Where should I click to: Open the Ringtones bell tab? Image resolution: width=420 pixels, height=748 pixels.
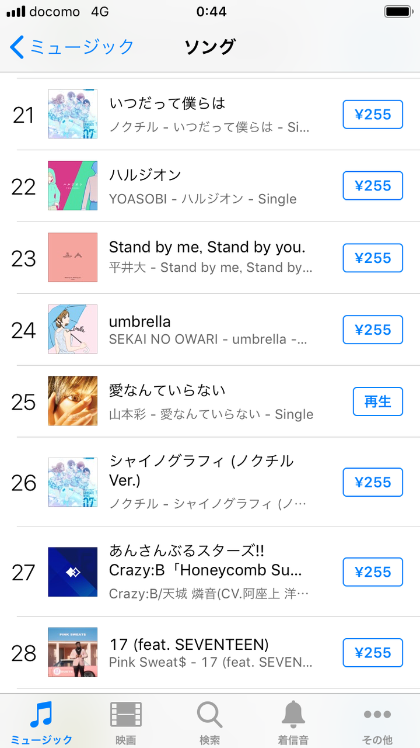[x=293, y=714]
